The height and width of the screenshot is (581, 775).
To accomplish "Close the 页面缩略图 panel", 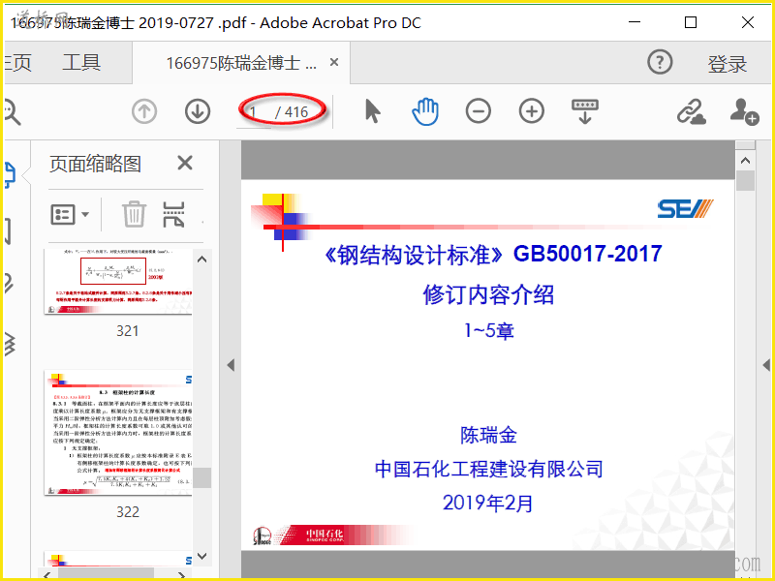I will (185, 163).
